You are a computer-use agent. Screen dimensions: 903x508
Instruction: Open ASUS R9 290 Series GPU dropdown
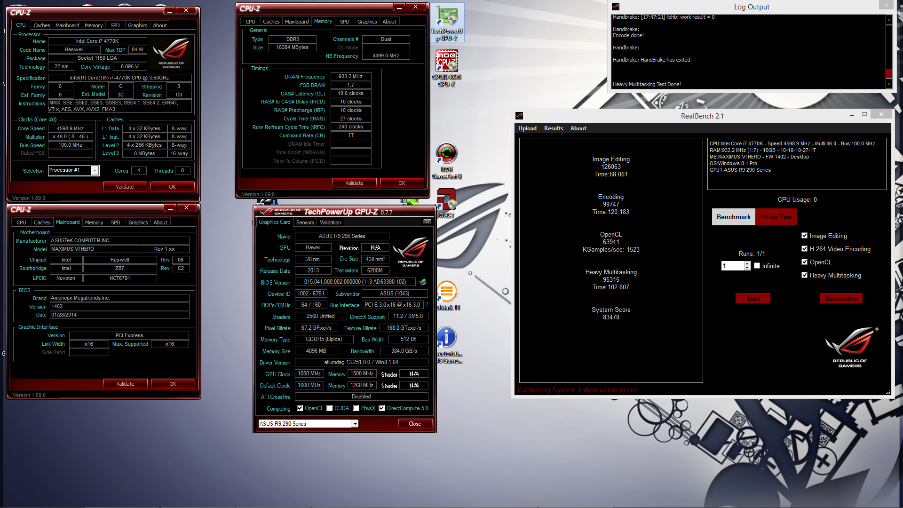click(355, 424)
